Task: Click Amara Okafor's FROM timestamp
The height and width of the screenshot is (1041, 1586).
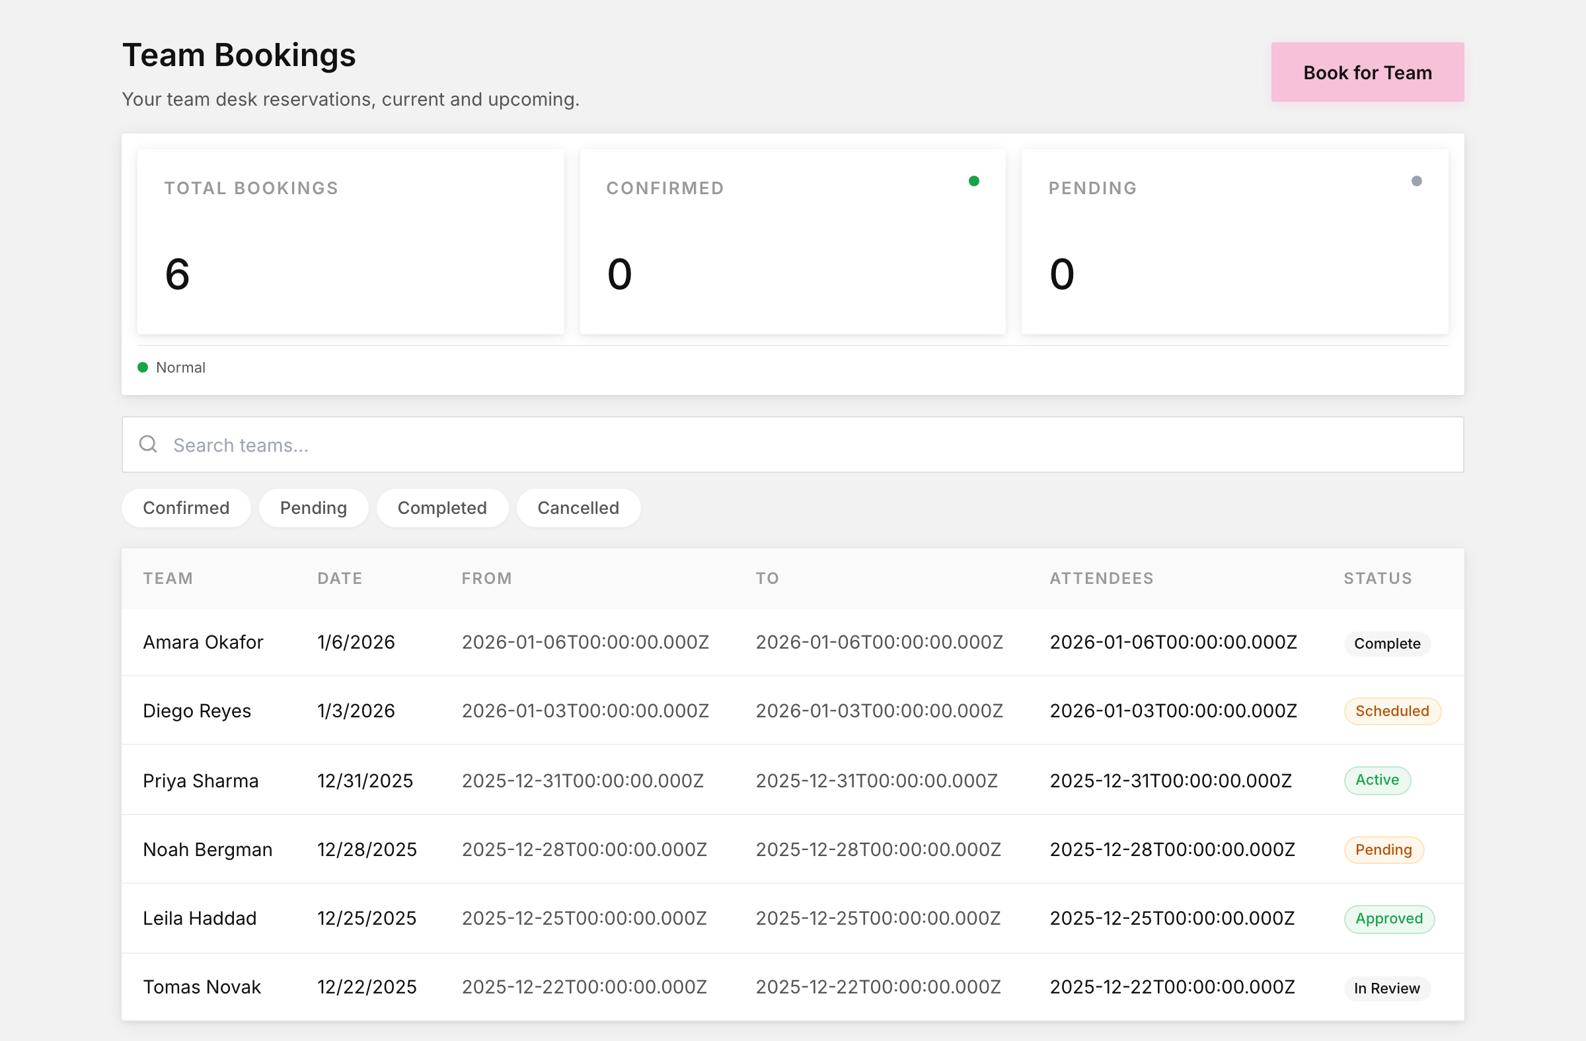Action: pyautogui.click(x=585, y=642)
